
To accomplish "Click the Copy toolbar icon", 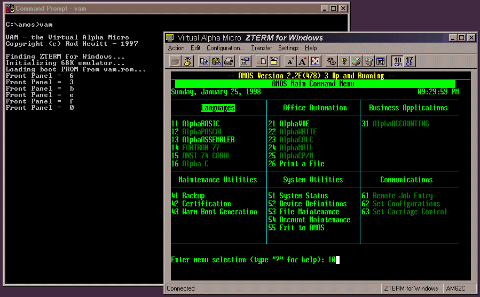I will 204,61.
